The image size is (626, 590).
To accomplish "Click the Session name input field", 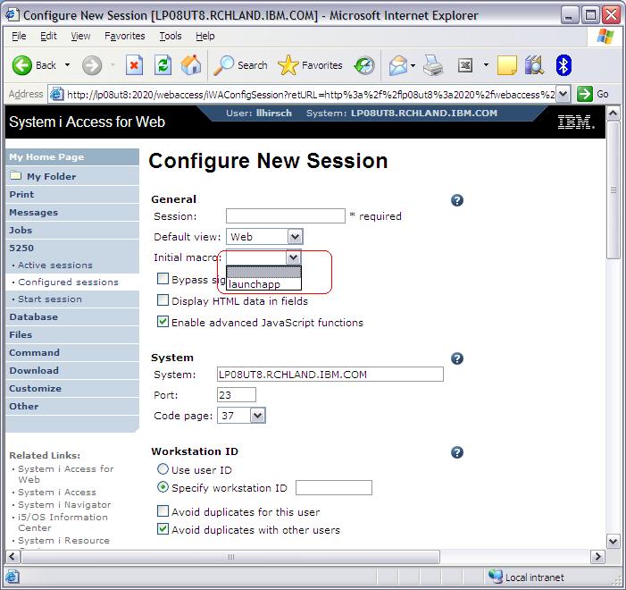I will pos(286,215).
